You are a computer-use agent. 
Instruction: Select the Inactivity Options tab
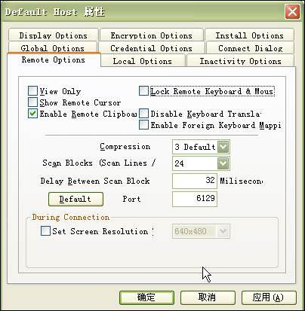tap(240, 61)
